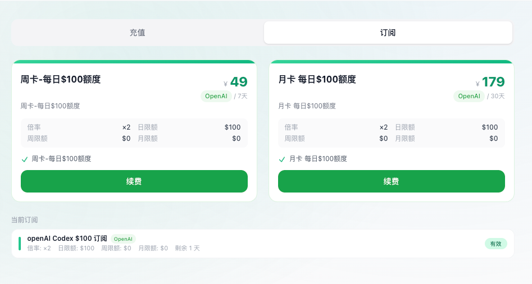Viewport: 532px width, 284px height.
Task: Click the 倍率 ×2 row on monthly card
Action: coord(336,127)
